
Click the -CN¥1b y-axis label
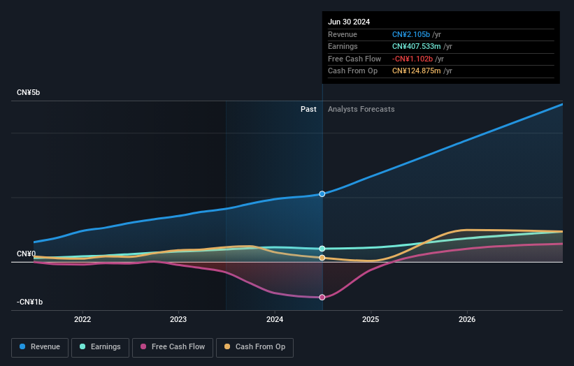[29, 302]
